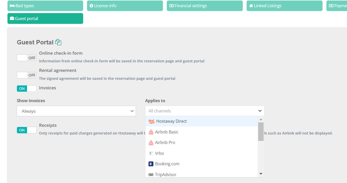This screenshot has height=183, width=347.
Task: Click the briefcase icon on Guest portal tab
Action: coord(12,19)
